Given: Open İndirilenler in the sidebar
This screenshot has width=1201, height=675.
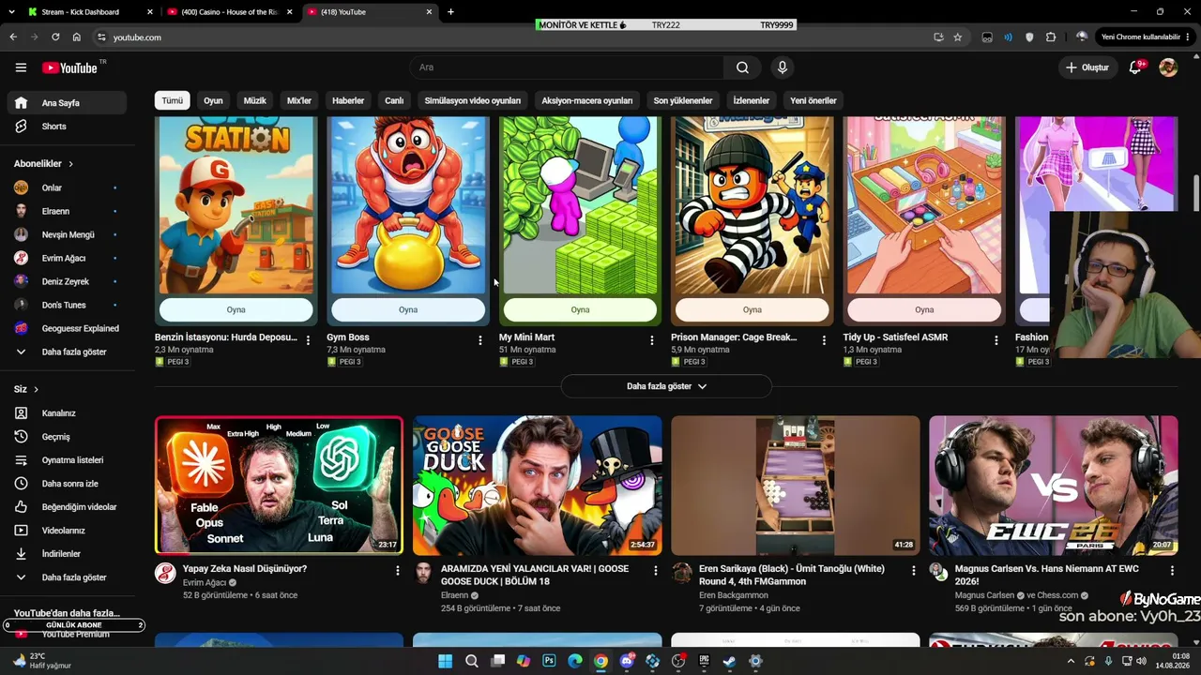Looking at the screenshot, I should [66, 554].
